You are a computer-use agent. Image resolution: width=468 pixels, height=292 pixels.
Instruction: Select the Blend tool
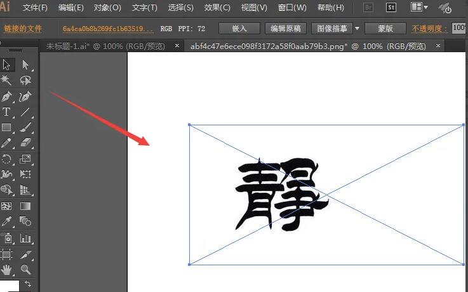click(x=25, y=221)
